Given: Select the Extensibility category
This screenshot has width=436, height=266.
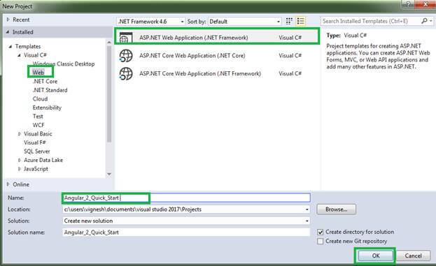Looking at the screenshot, I should click(47, 108).
